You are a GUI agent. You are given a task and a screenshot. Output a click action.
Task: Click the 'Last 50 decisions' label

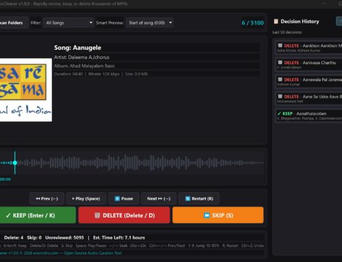[287, 32]
